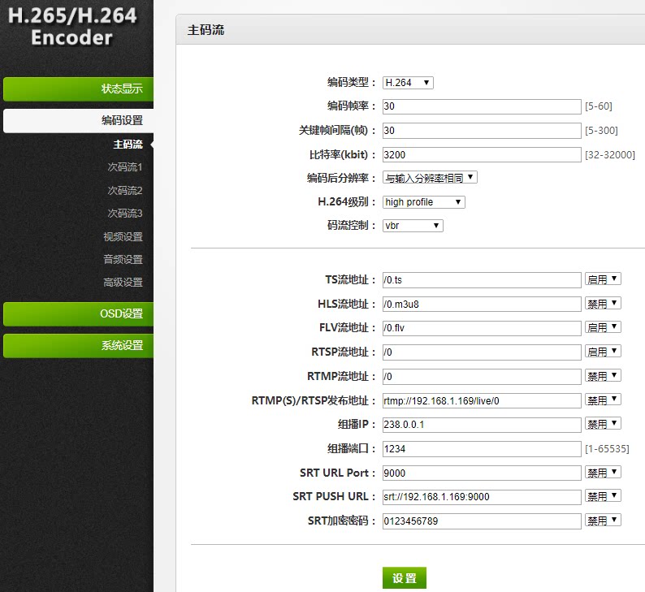The width and height of the screenshot is (645, 592).
Task: Expand the 编码后分辨率 dropdown
Action: [430, 178]
